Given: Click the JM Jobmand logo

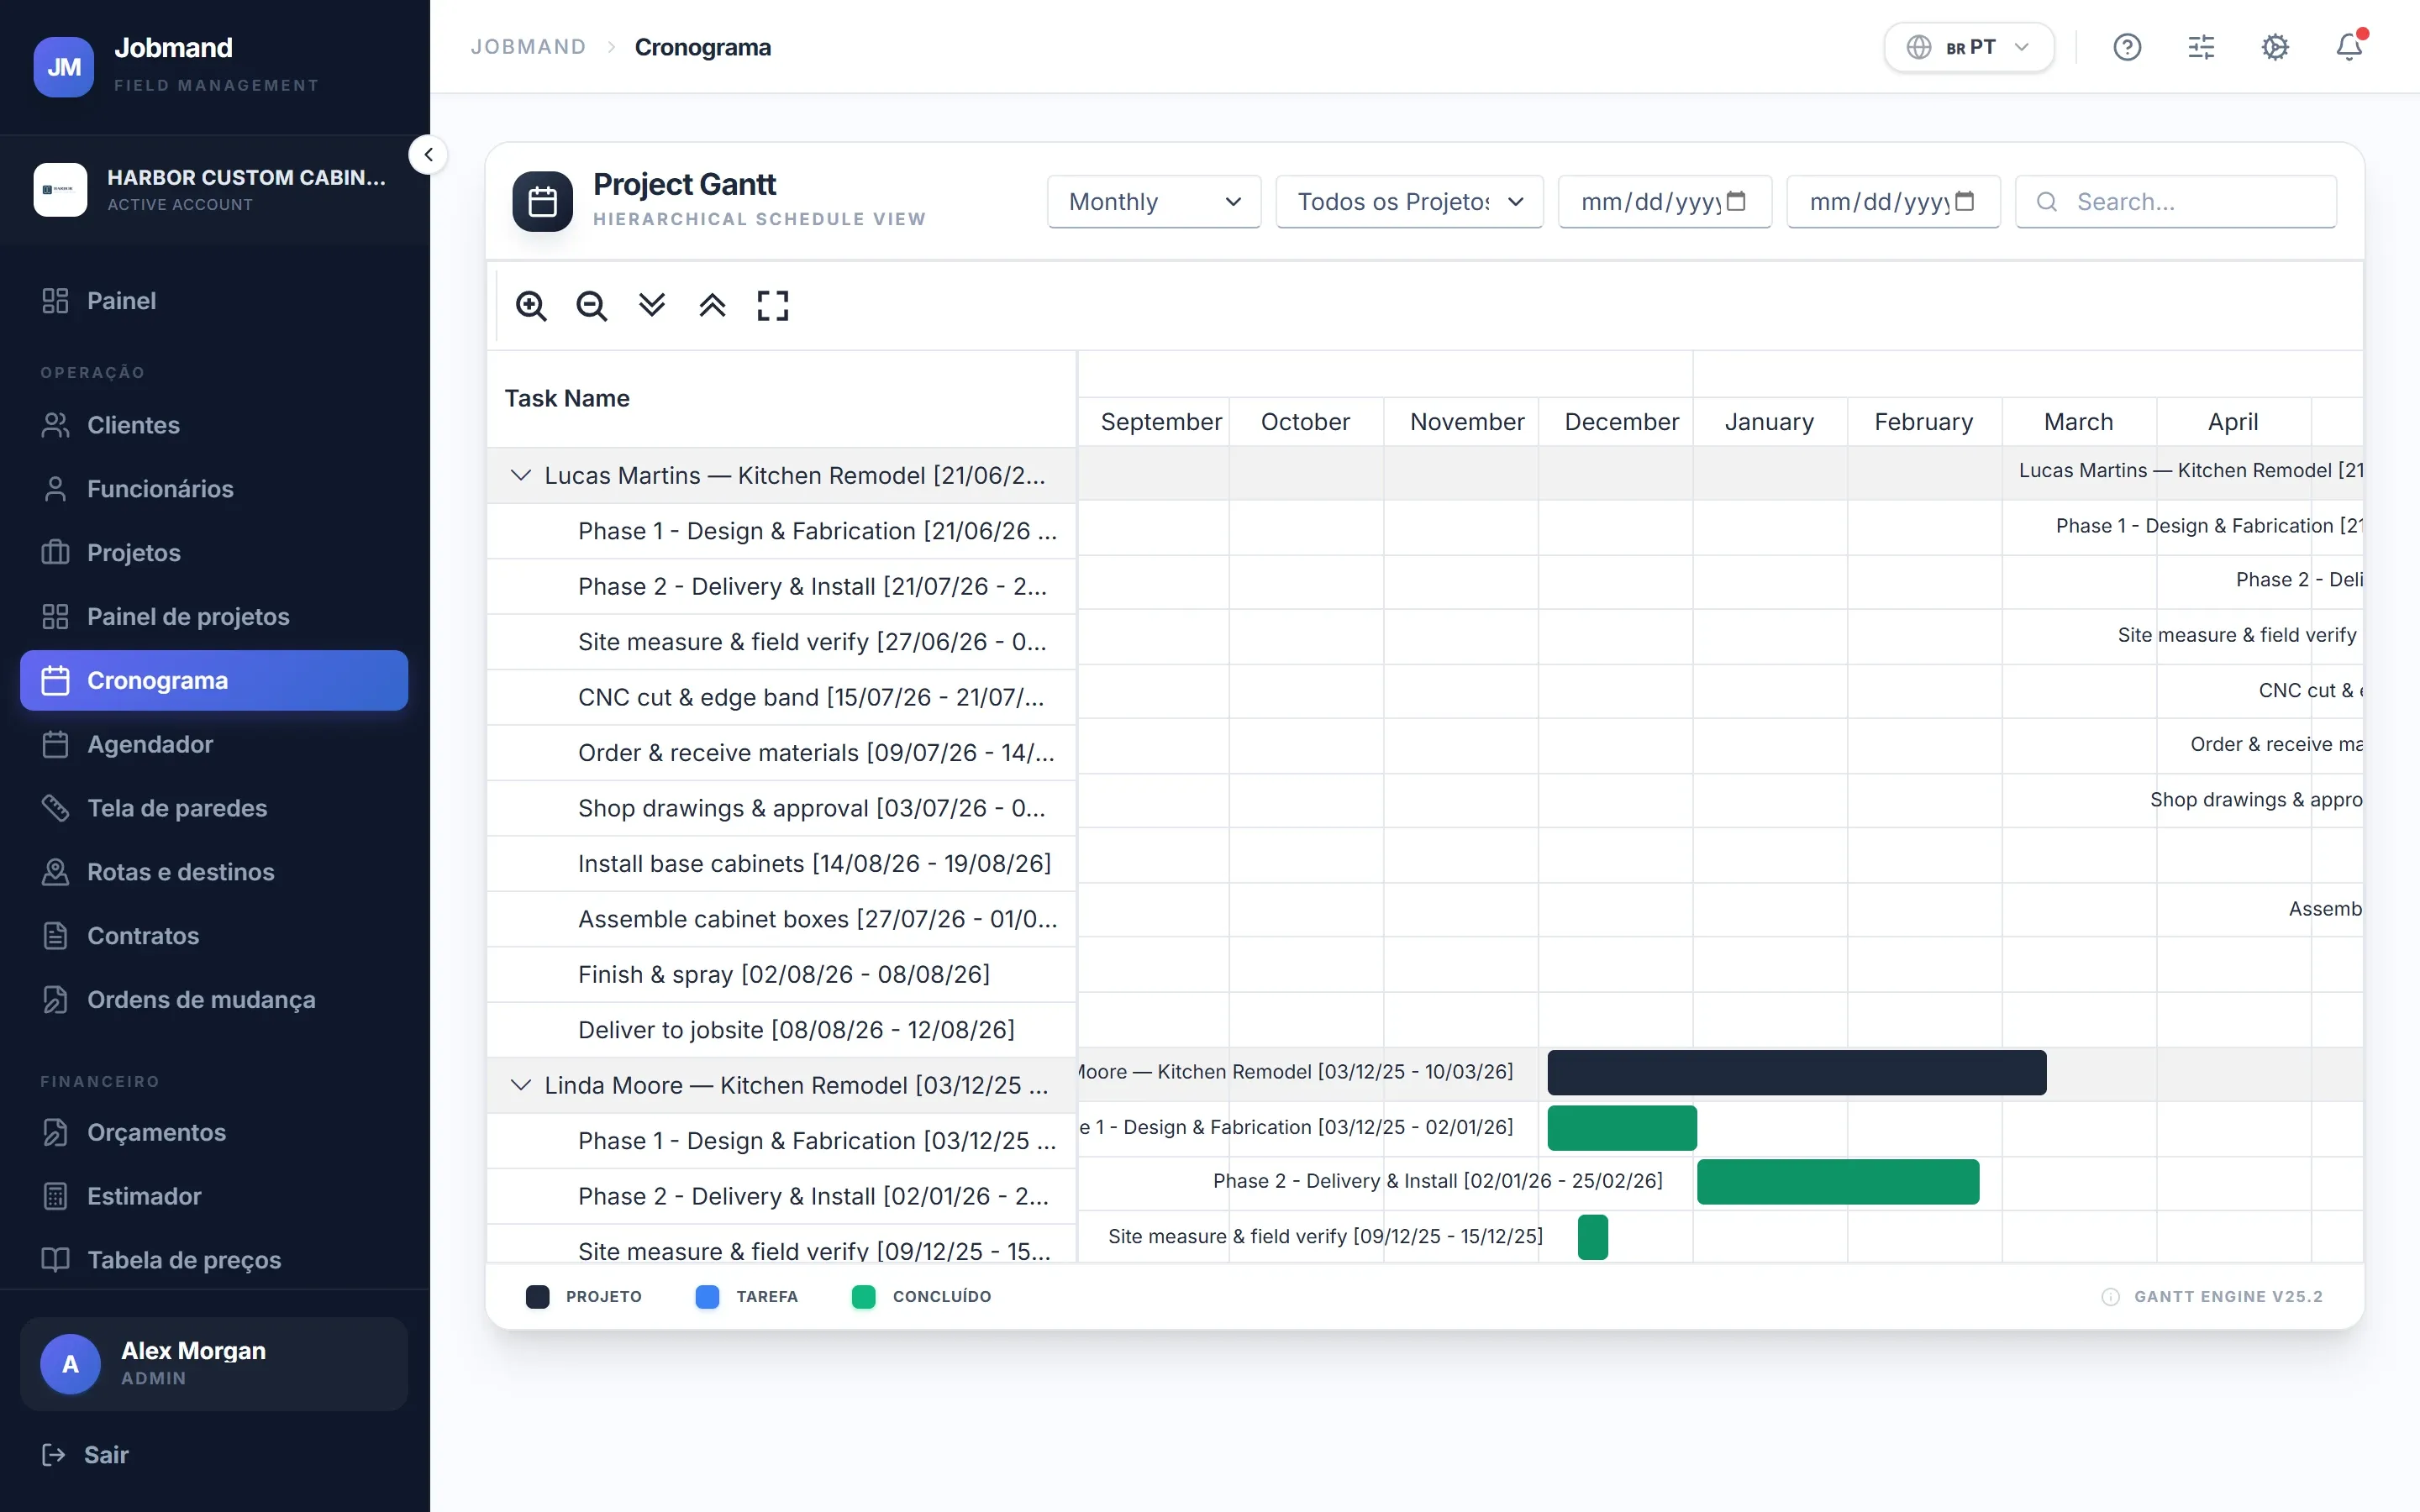Looking at the screenshot, I should point(64,66).
